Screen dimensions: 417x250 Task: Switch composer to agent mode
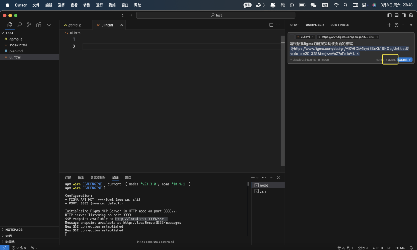coord(392,60)
